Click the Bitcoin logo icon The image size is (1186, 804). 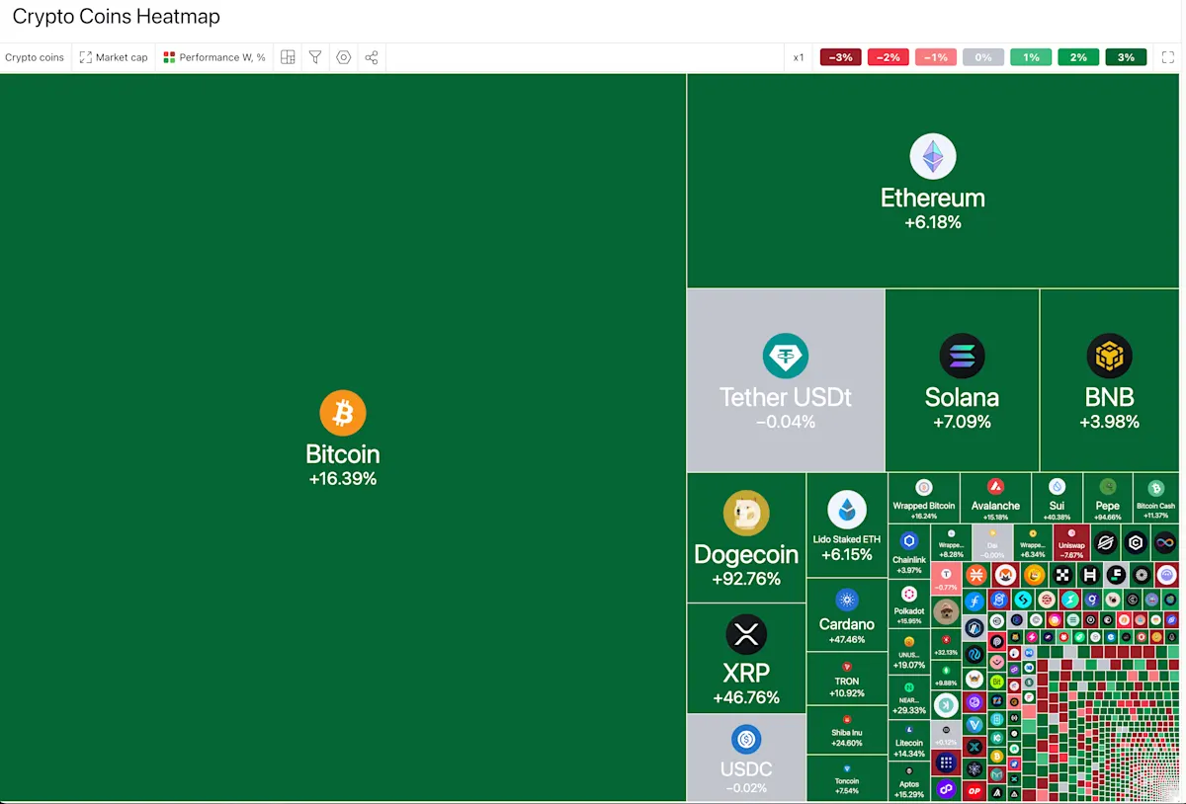coord(343,413)
